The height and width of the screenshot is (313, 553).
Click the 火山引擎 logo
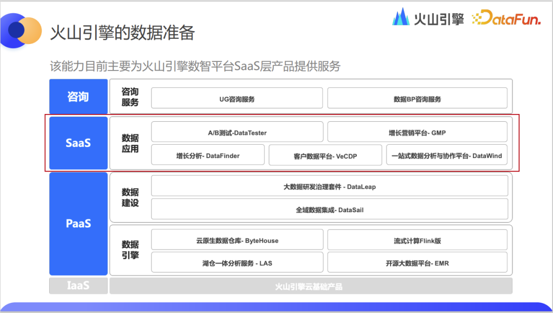tap(428, 17)
